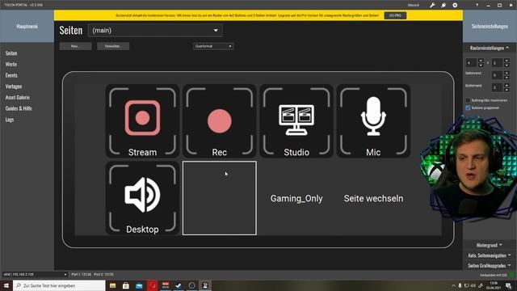
Task: Open the Hauptmenü tab
Action: (x=27, y=26)
